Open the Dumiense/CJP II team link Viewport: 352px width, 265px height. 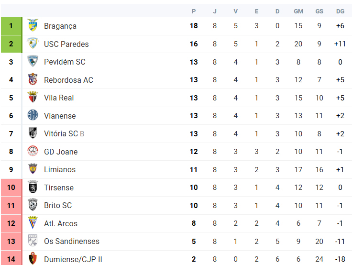pos(73,259)
